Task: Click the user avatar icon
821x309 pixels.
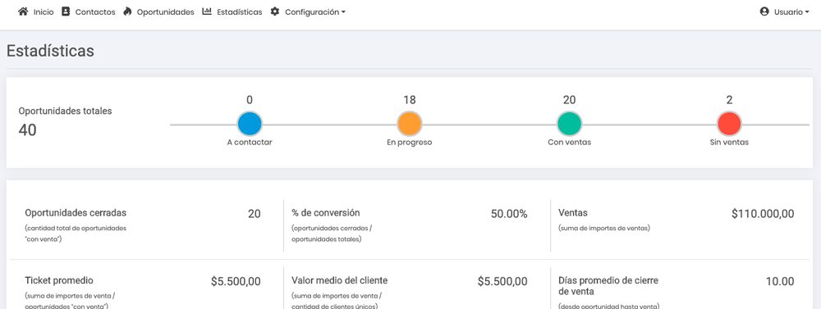Action: [764, 11]
